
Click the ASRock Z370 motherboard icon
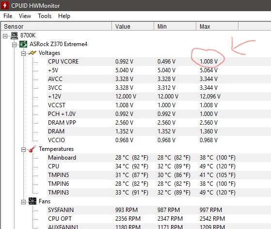click(x=23, y=44)
